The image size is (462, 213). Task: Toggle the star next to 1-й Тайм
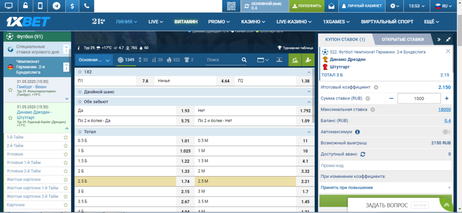[x=66, y=137]
